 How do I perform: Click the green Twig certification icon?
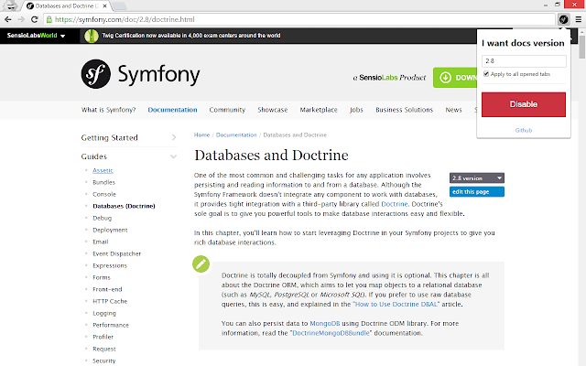coord(92,36)
